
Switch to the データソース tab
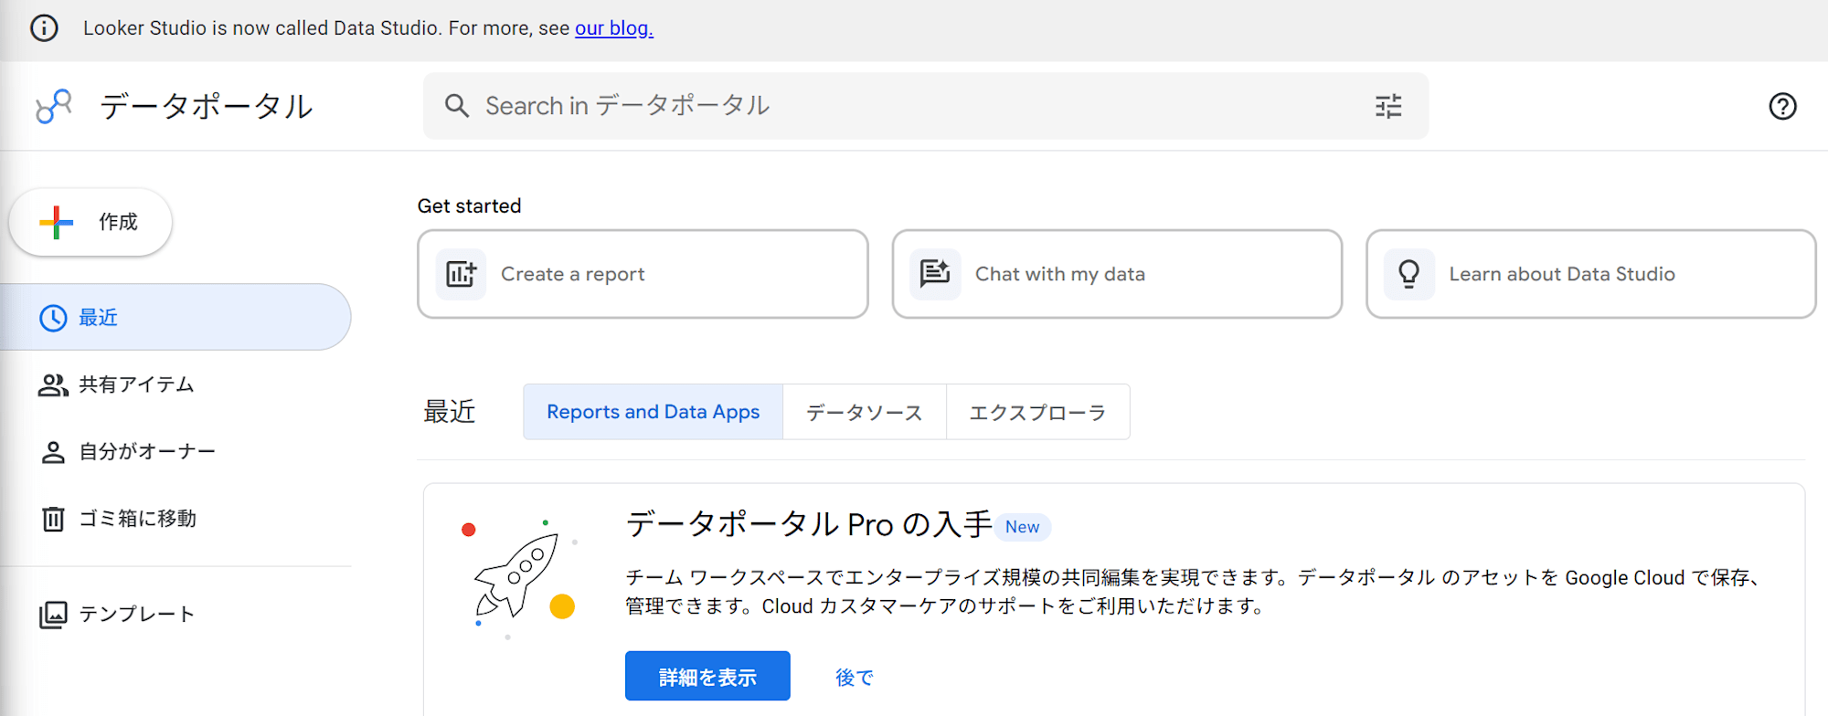tap(864, 413)
